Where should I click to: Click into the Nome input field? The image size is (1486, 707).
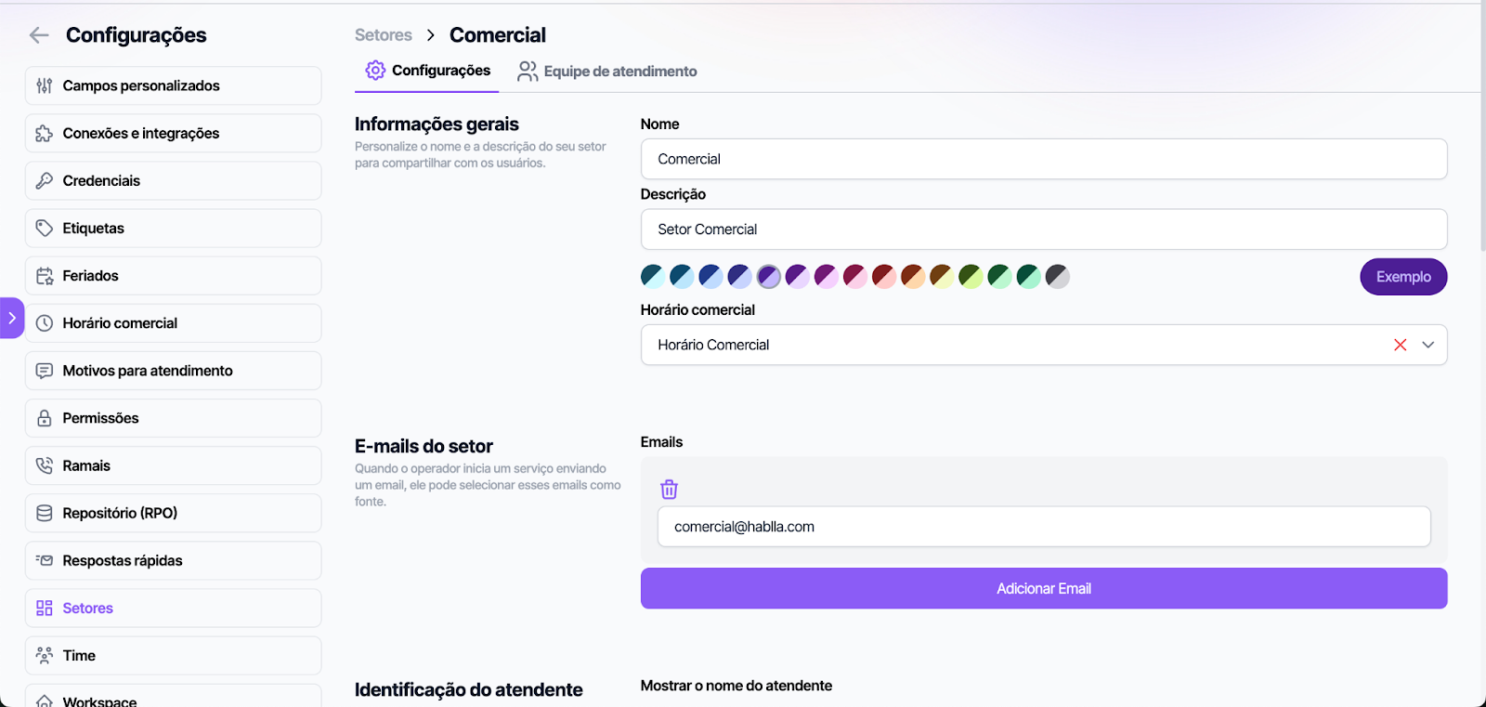[x=1043, y=159]
